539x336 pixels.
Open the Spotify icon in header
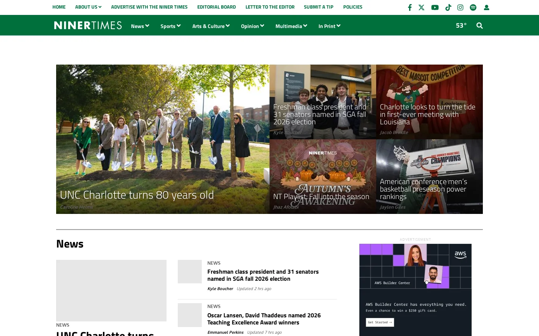473,7
